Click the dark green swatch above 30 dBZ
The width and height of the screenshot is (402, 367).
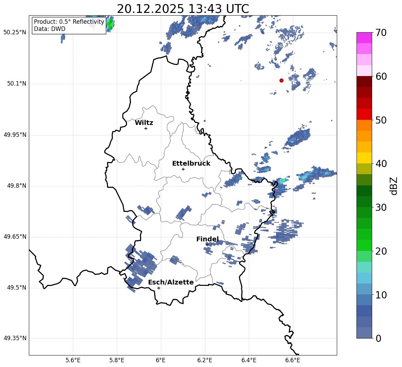pos(364,202)
